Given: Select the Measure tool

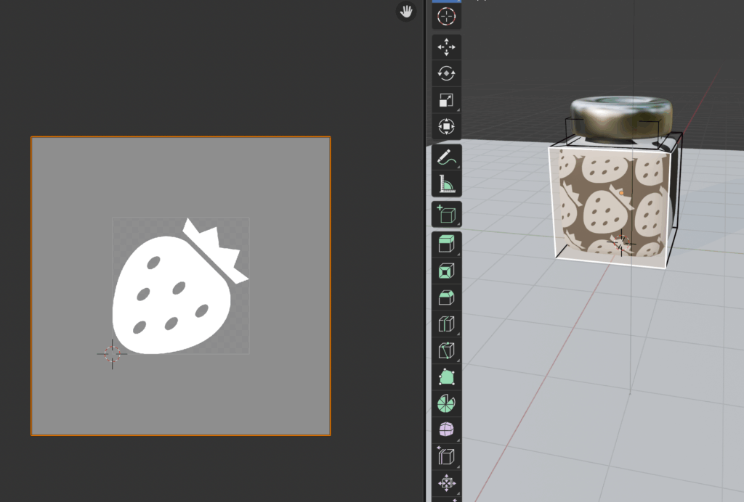Looking at the screenshot, I should pyautogui.click(x=446, y=184).
